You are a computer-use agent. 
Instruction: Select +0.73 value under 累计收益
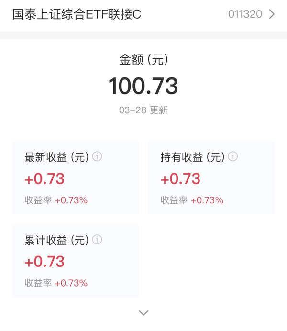(x=44, y=262)
